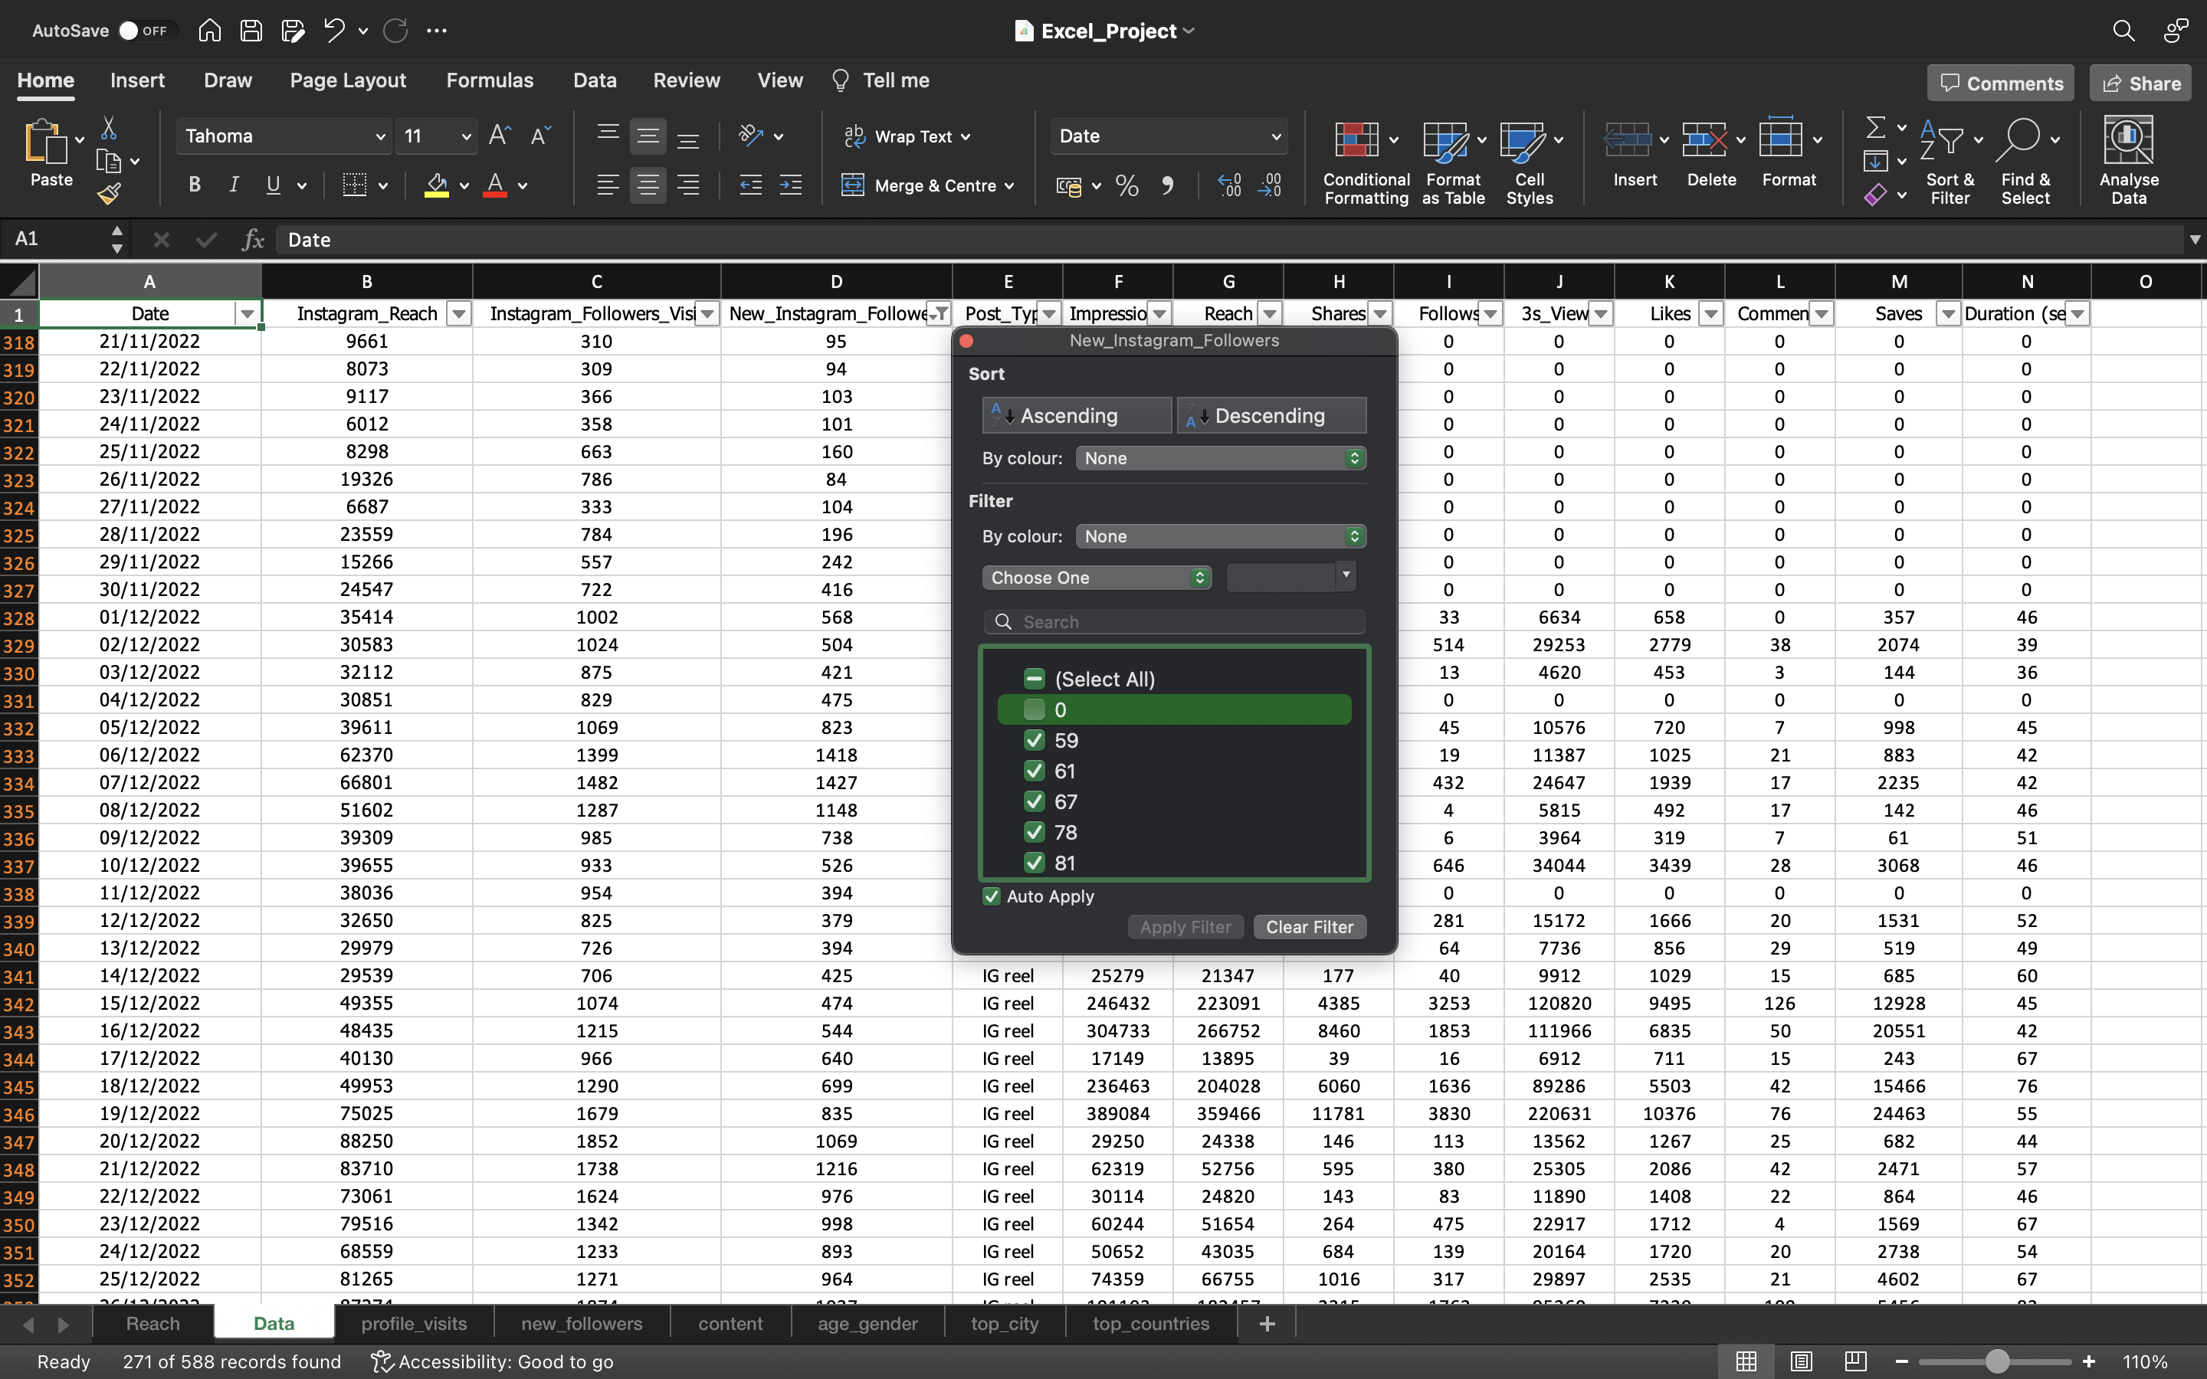Open the Insert ribbon tab
The image size is (2207, 1379).
pyautogui.click(x=138, y=80)
